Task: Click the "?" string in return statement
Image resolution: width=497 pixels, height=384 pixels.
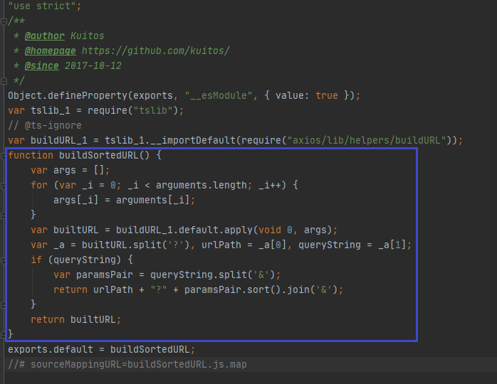Action: click(159, 289)
